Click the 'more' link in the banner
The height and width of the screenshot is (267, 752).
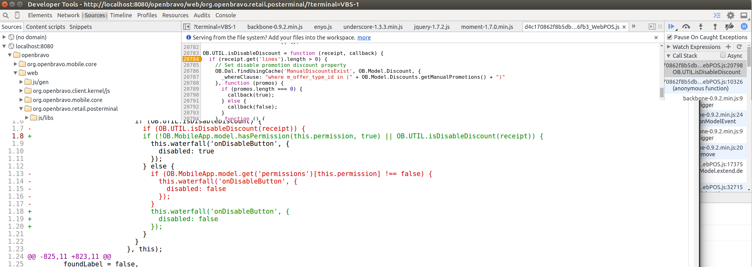pos(364,37)
